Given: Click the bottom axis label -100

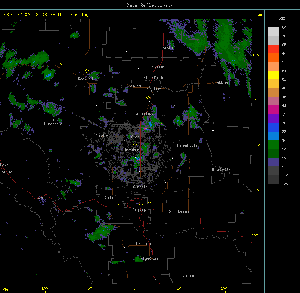Looking at the screenshot, I should [44, 288].
